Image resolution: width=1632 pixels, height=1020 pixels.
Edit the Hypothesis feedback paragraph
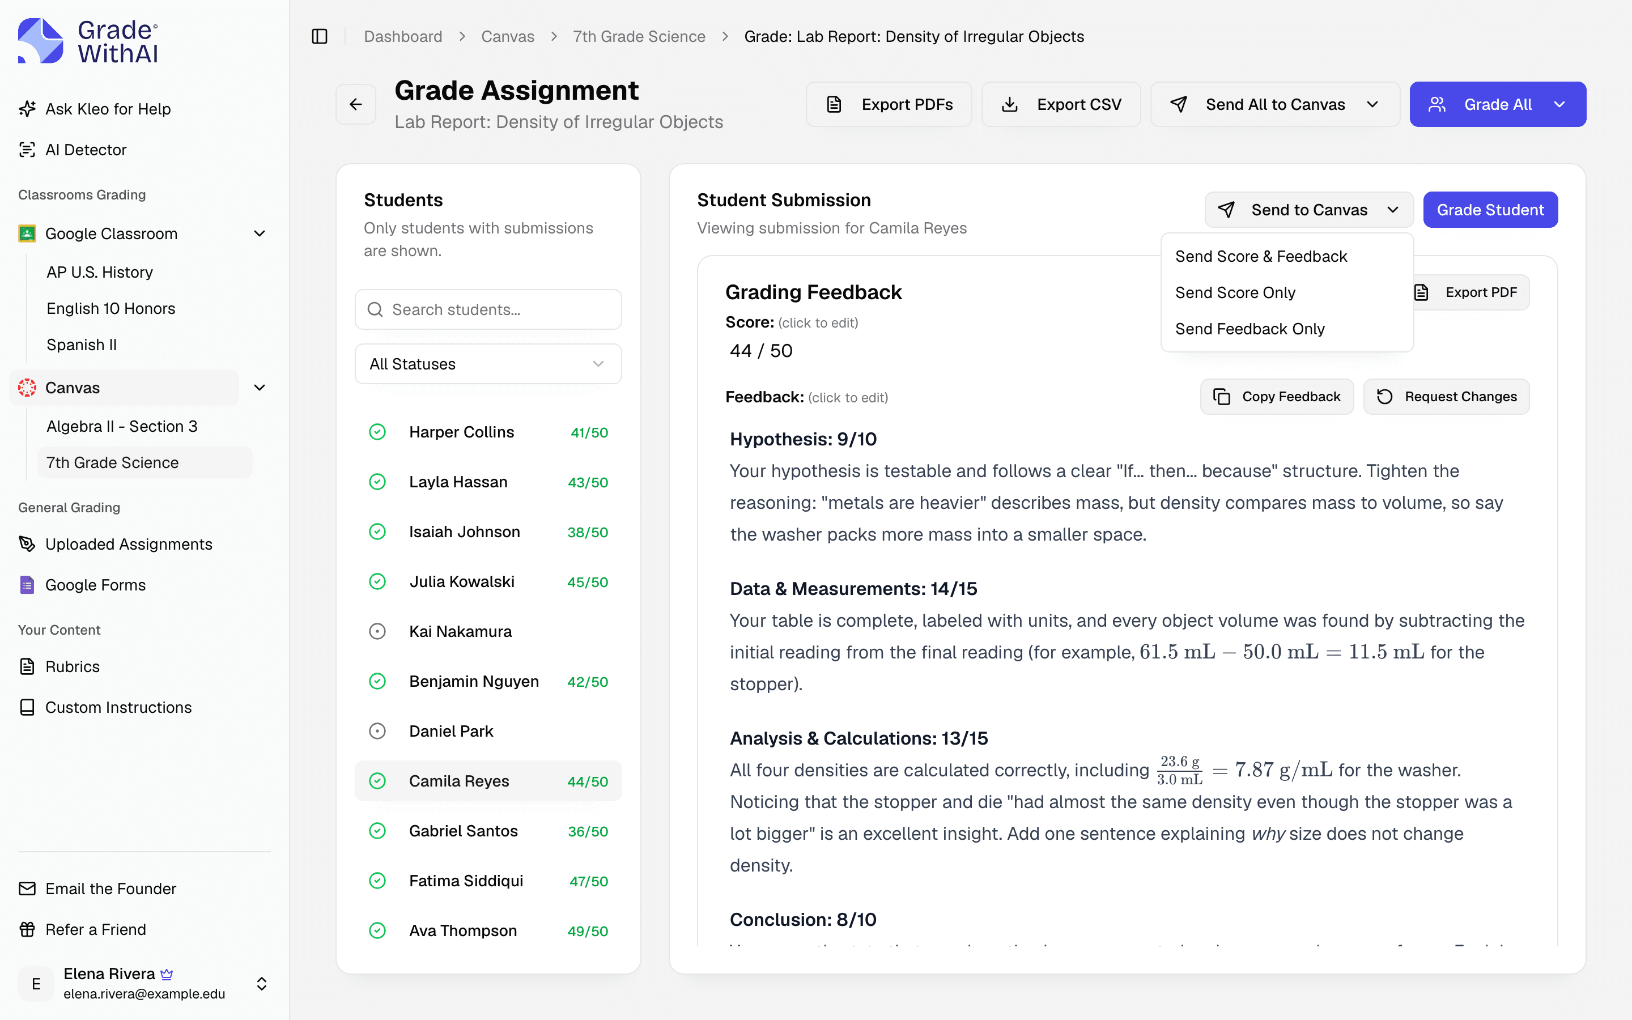pyautogui.click(x=1116, y=503)
